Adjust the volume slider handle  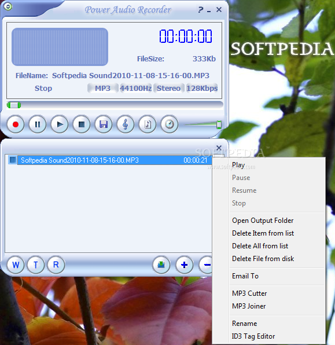(219, 124)
